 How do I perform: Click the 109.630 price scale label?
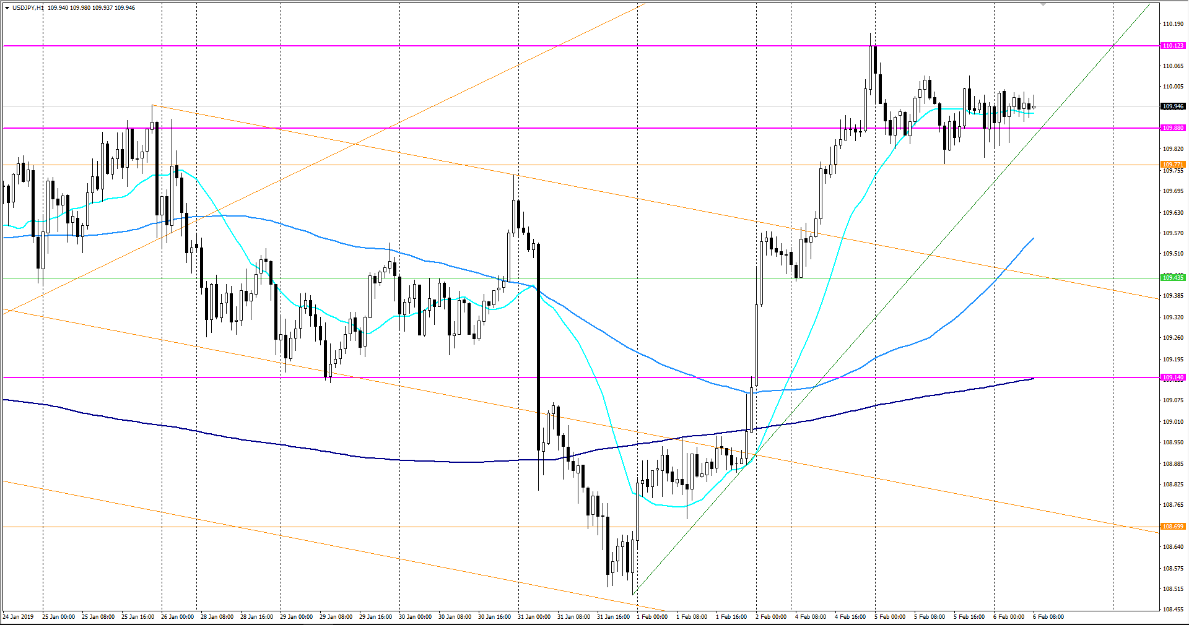coord(1173,213)
